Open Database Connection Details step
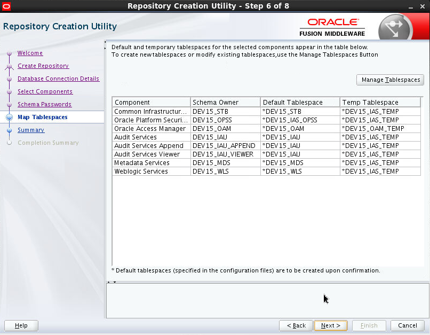Screen dimensions: 430x335 point(58,79)
